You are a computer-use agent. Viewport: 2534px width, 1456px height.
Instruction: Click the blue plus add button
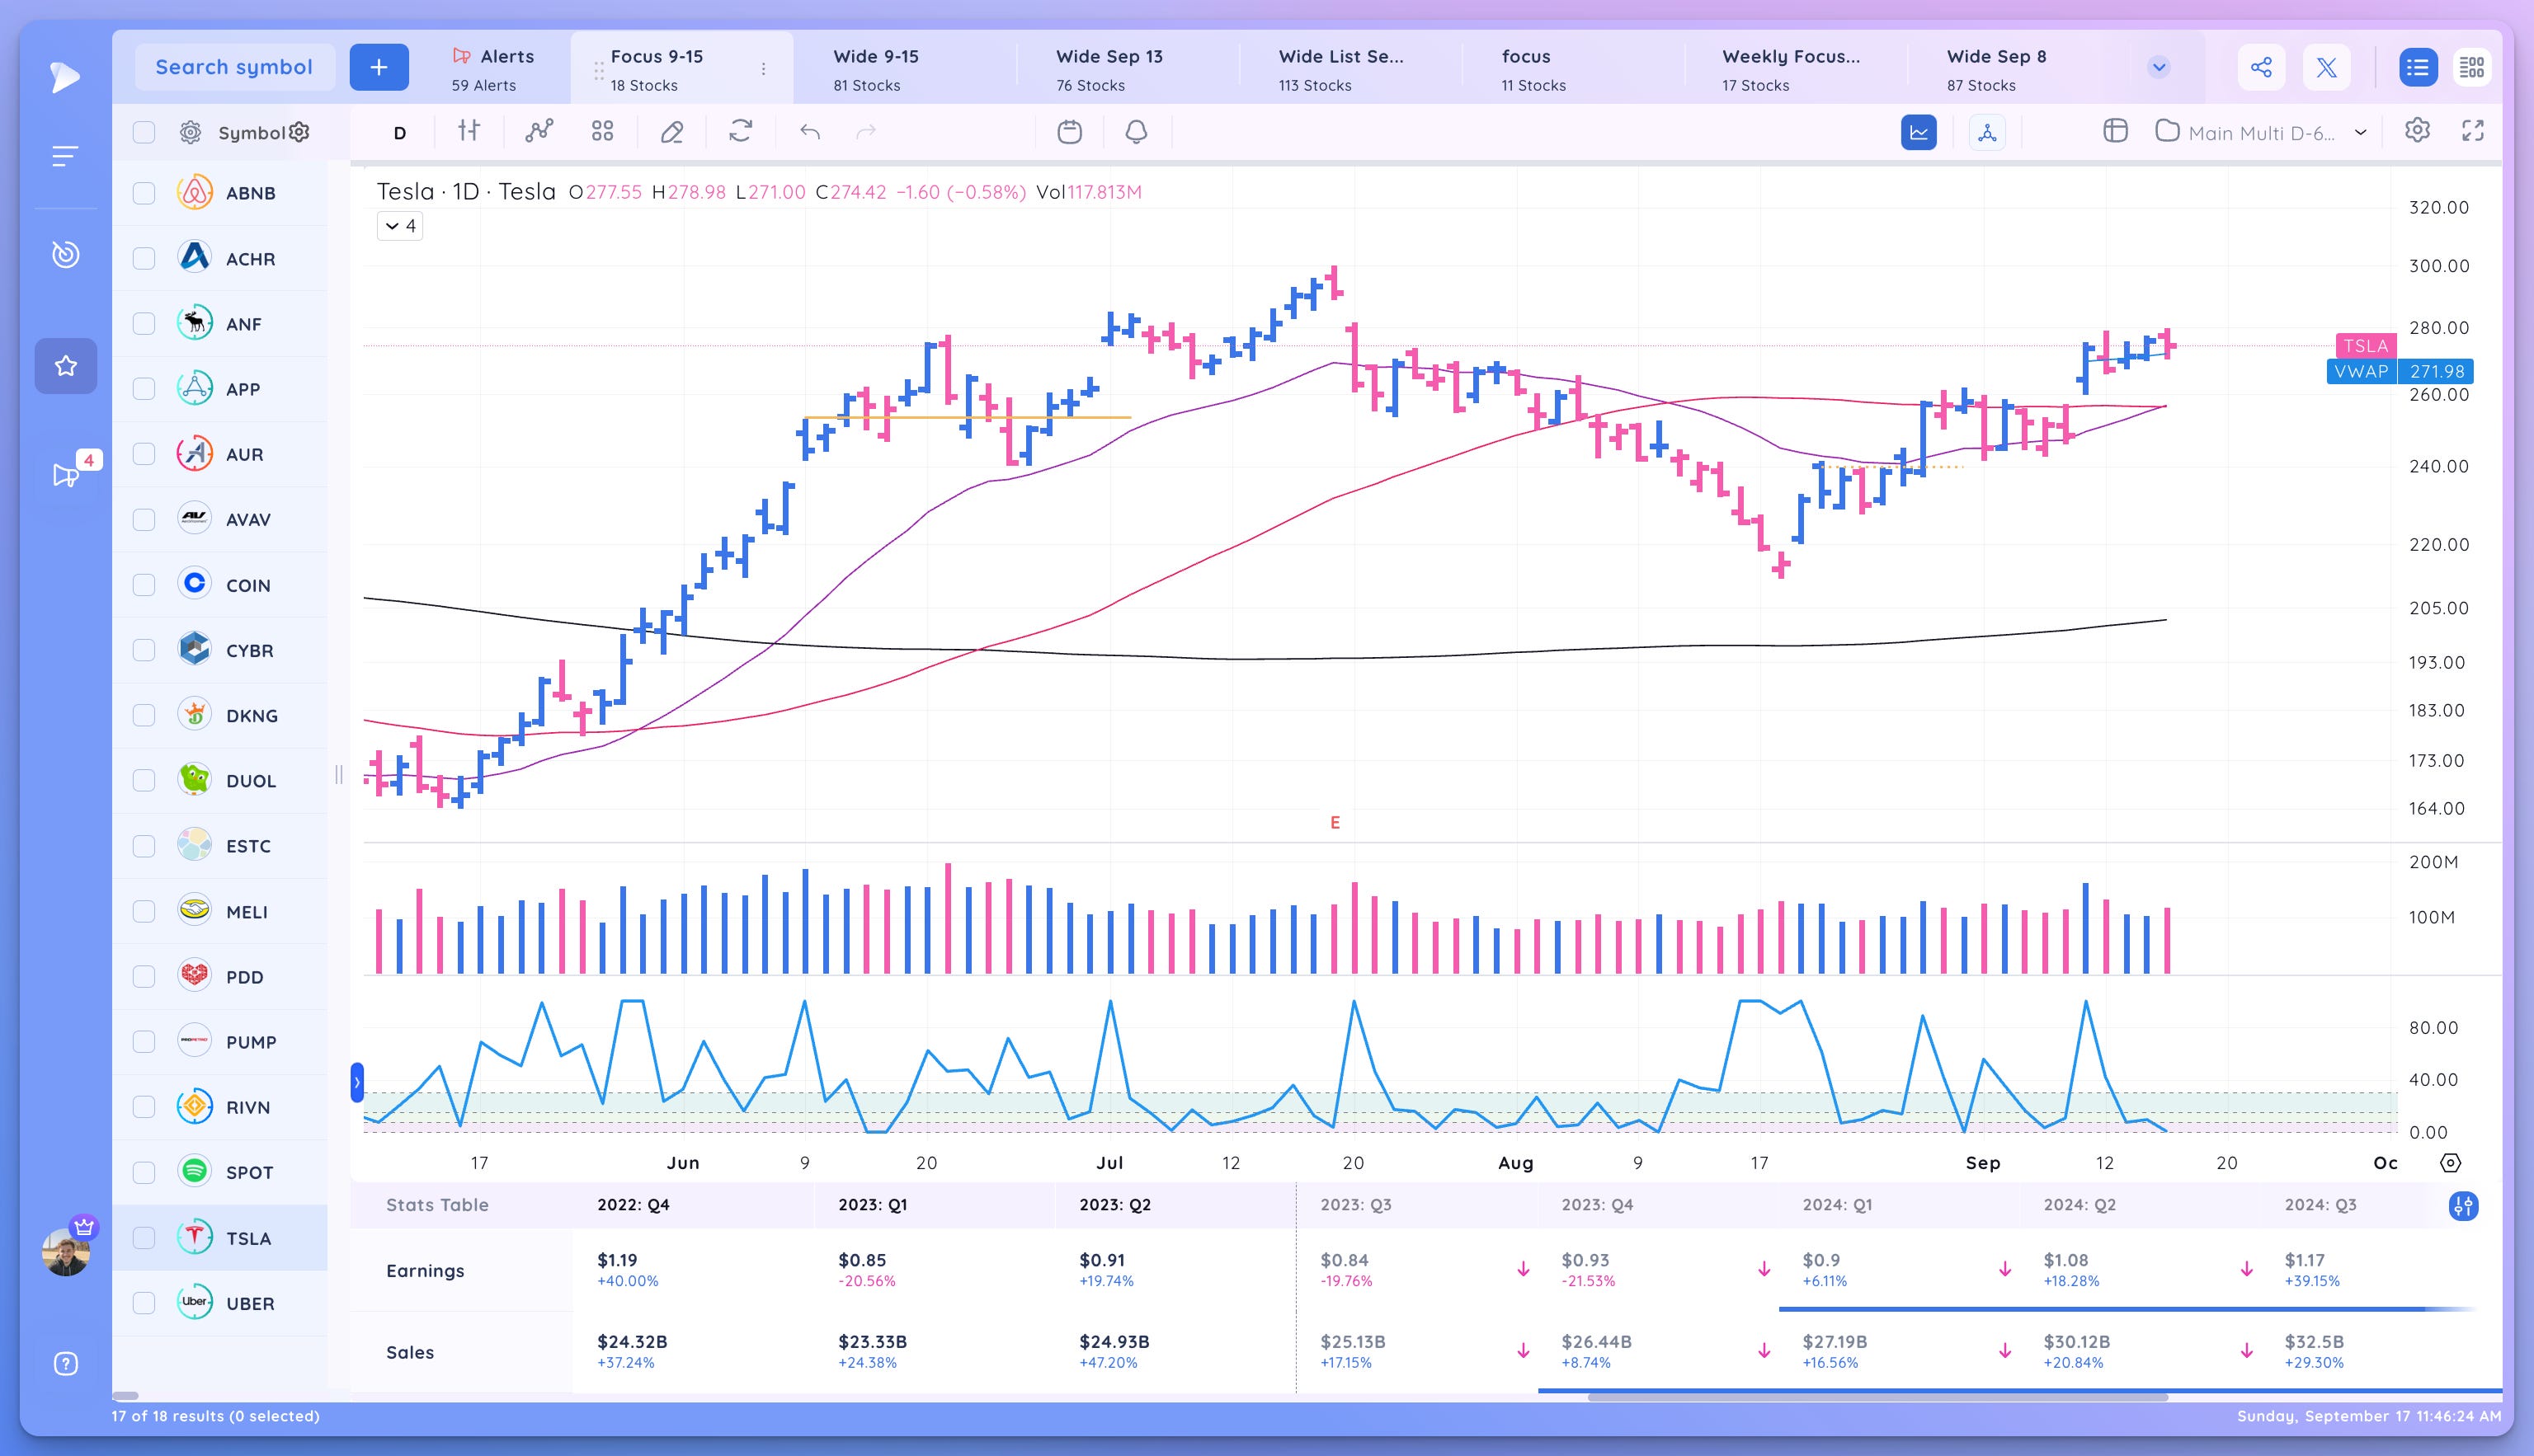coord(379,67)
